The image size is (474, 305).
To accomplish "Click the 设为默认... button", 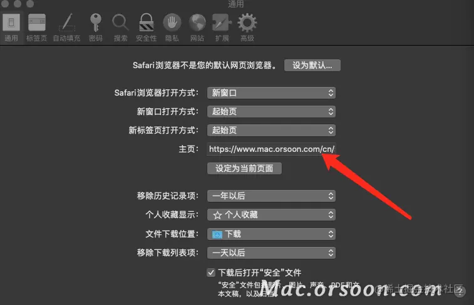I will 312,65.
